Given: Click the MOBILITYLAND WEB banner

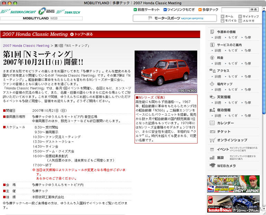Looking at the screenshot, I should pos(41,18).
